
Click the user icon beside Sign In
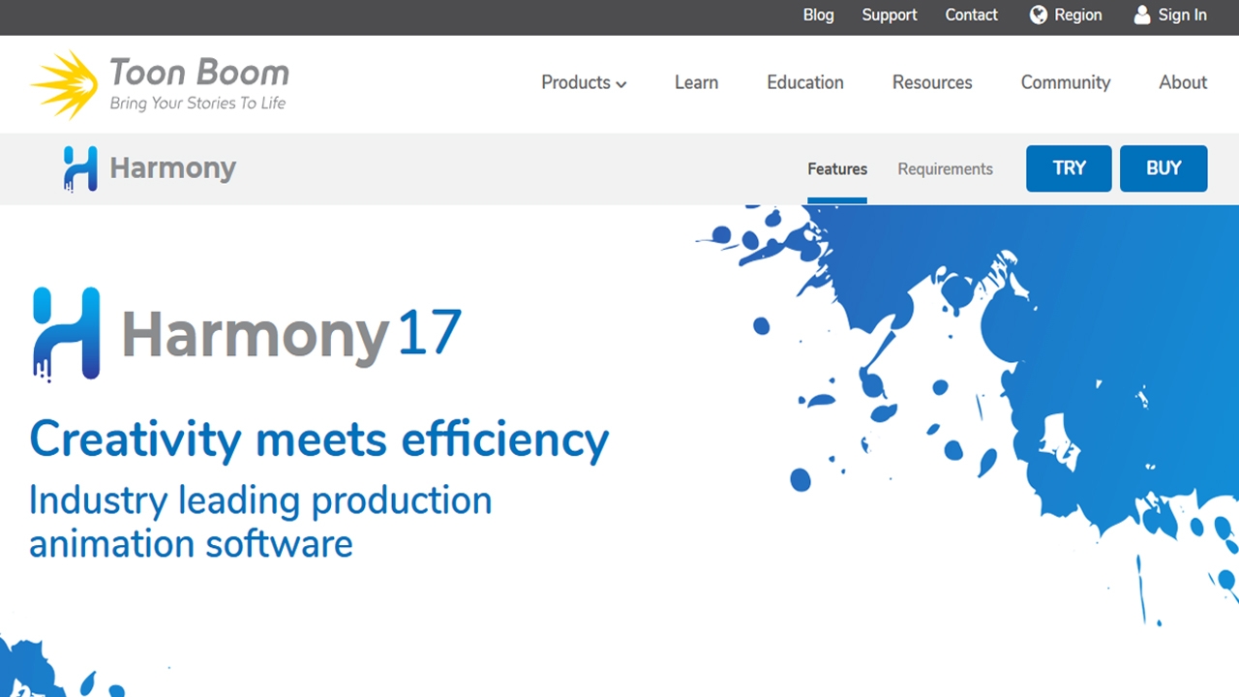1142,15
